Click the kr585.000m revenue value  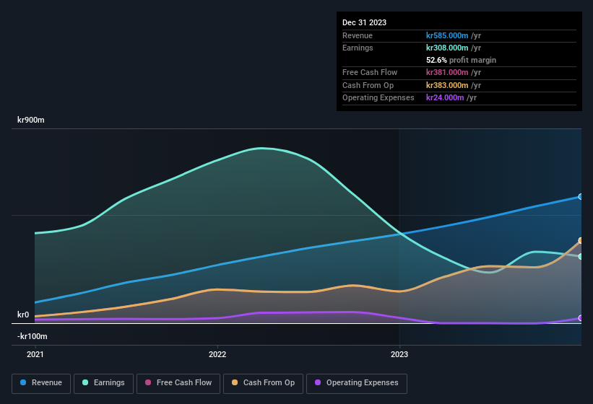click(447, 35)
